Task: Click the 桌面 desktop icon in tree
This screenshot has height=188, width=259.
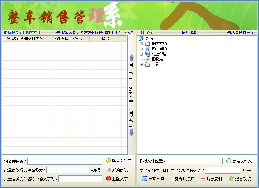Action: coord(141,39)
